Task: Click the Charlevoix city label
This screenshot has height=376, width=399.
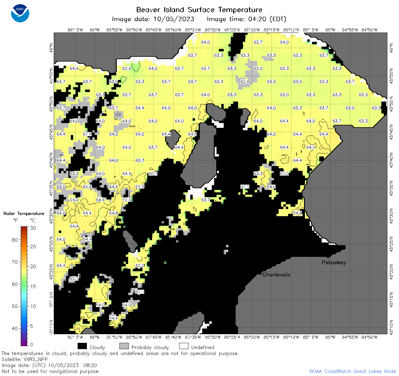Action: 276,274
